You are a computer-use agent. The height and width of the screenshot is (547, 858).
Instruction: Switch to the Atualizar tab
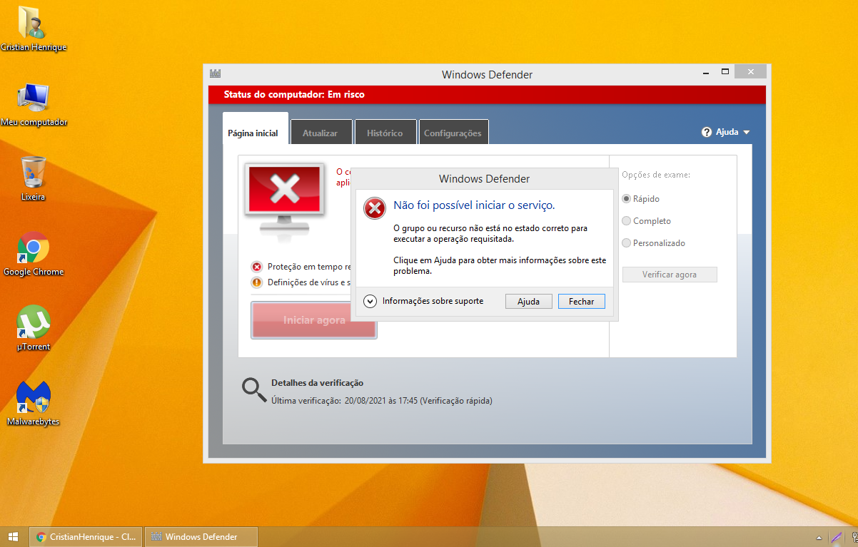pos(320,133)
